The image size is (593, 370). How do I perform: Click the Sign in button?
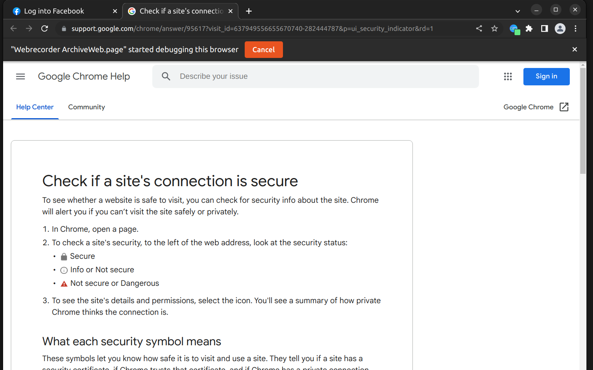(546, 76)
